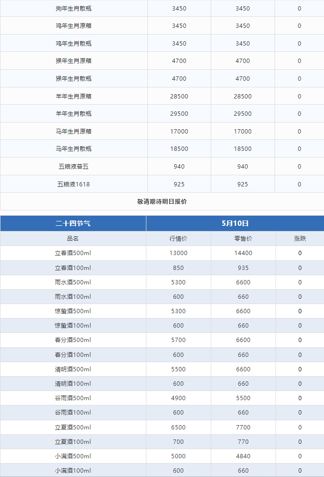Click 惊蛰酒100ml market price 600
The image size is (324, 477).
click(x=179, y=326)
